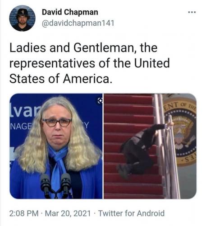Click the tweet text starting 'Ladies and Gentleman'
Screen dimensions: 206x226
(x=90, y=63)
